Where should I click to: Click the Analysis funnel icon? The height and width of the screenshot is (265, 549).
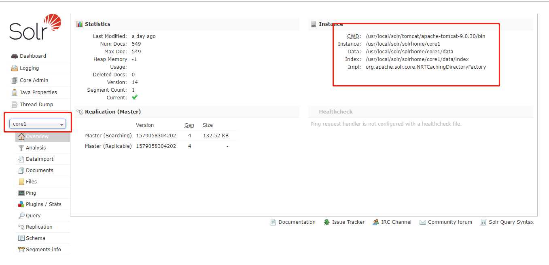21,148
